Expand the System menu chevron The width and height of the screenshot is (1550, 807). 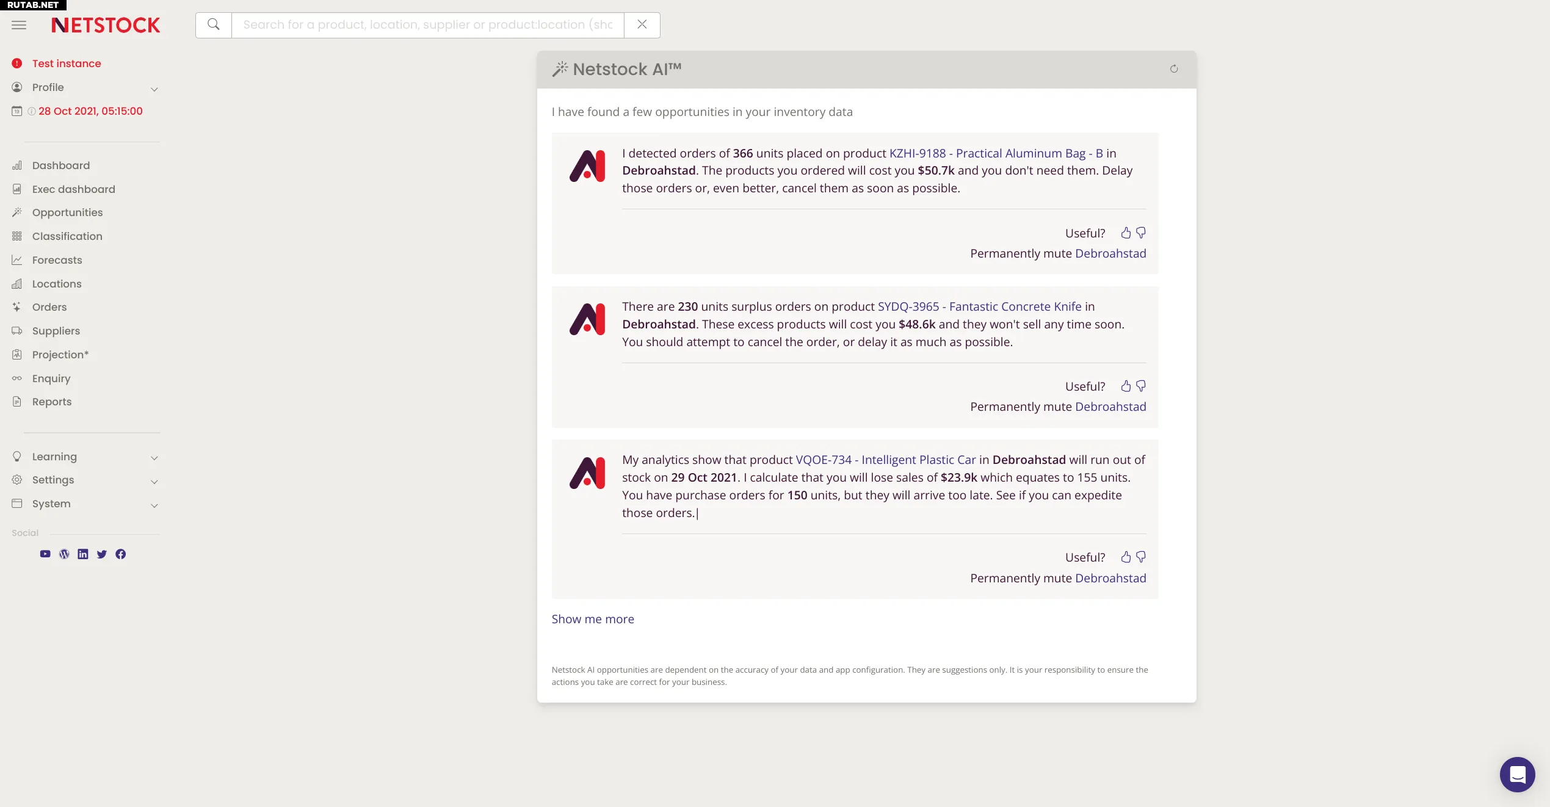pyautogui.click(x=154, y=505)
